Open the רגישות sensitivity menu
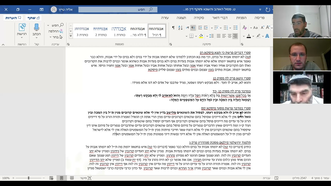This screenshot has width=331, height=186. click(22, 31)
